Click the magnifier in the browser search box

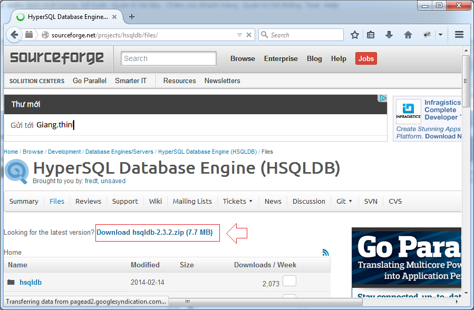coord(265,35)
